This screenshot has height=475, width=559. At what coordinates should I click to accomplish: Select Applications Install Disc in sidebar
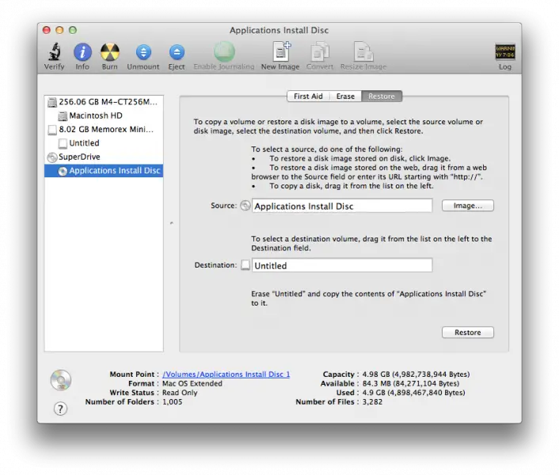click(104, 171)
